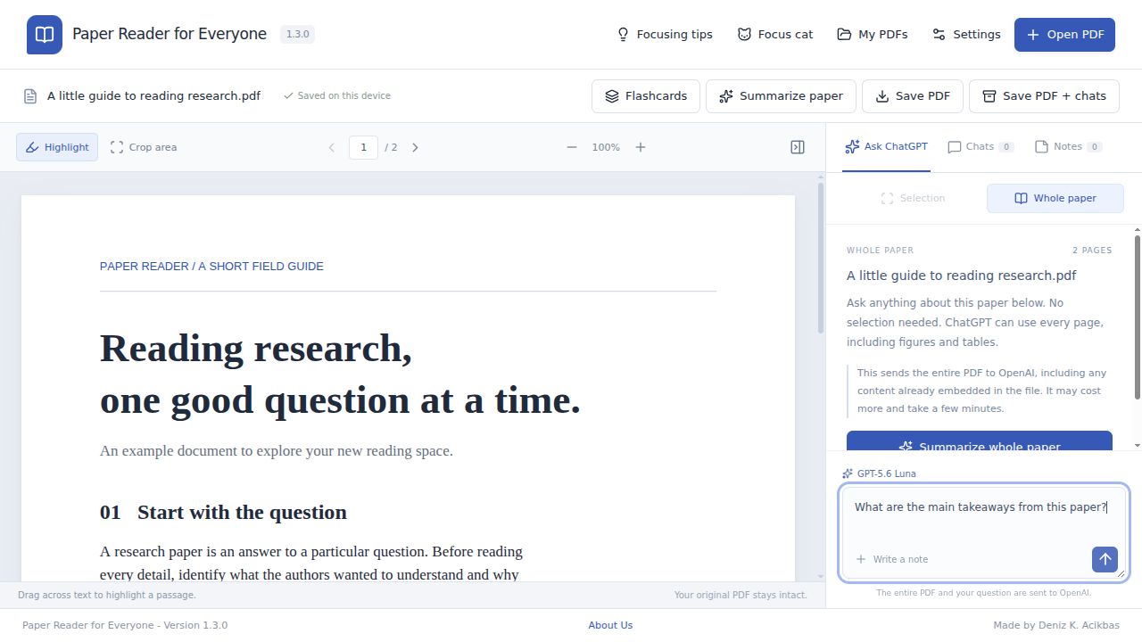Toggle the Highlight tool
This screenshot has width=1142, height=642.
tap(57, 147)
